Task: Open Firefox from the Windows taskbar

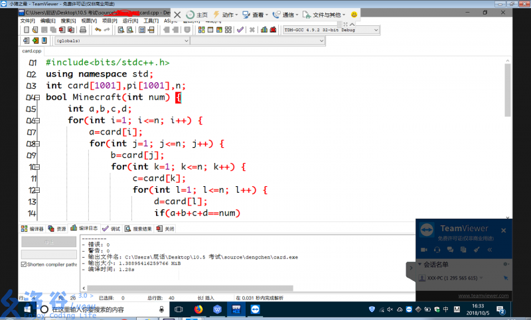Action: tap(198, 309)
